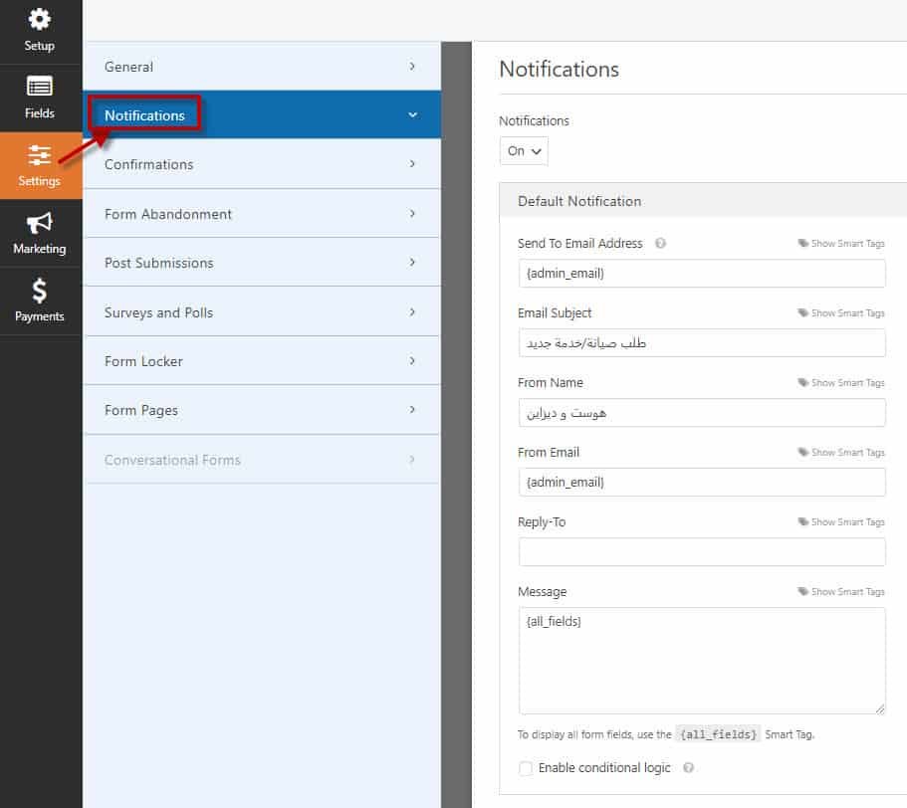The height and width of the screenshot is (808, 907).
Task: Click the smart tag icon for Email Subject
Action: [x=802, y=312]
